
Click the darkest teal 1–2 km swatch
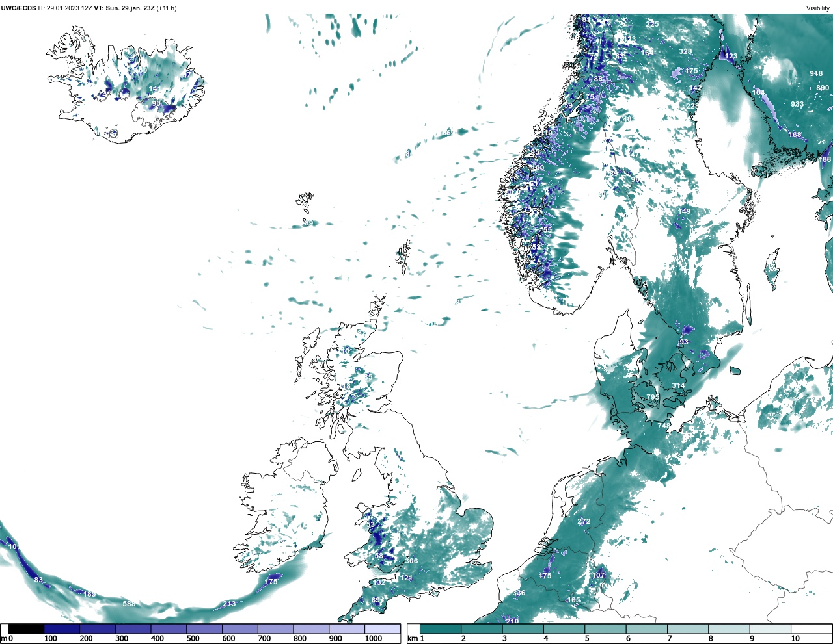[x=441, y=628]
